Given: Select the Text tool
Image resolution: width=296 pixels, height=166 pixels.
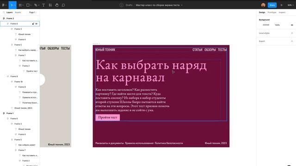Looking at the screenshot, I should coord(43,5).
